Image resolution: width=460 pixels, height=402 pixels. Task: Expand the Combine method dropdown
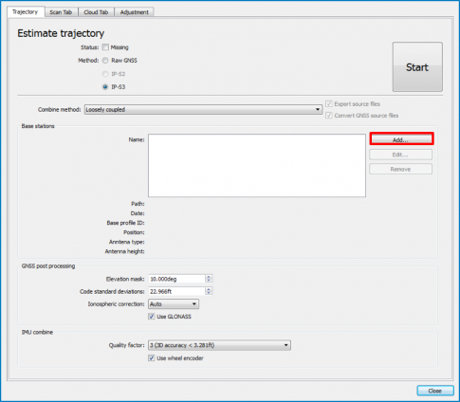click(203, 110)
